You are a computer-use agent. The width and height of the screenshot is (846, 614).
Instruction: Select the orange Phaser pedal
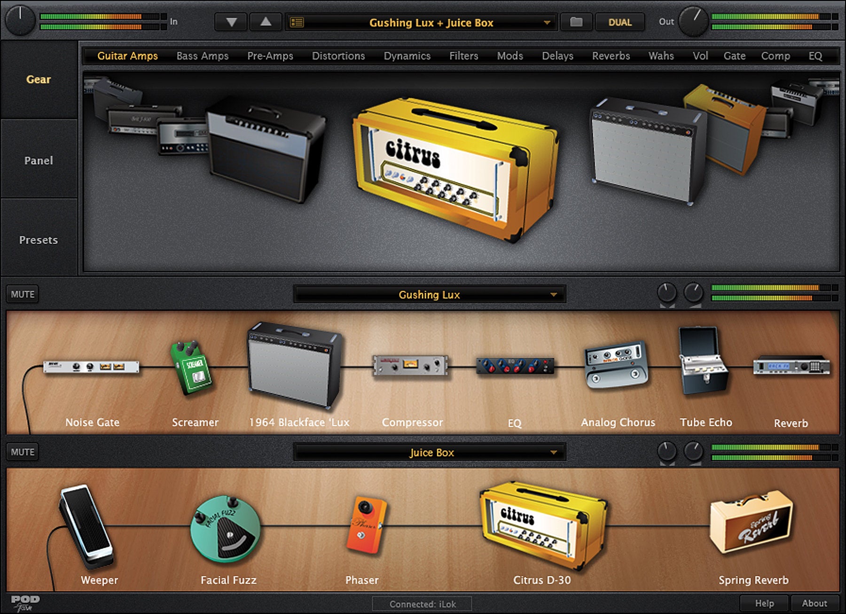pyautogui.click(x=366, y=524)
